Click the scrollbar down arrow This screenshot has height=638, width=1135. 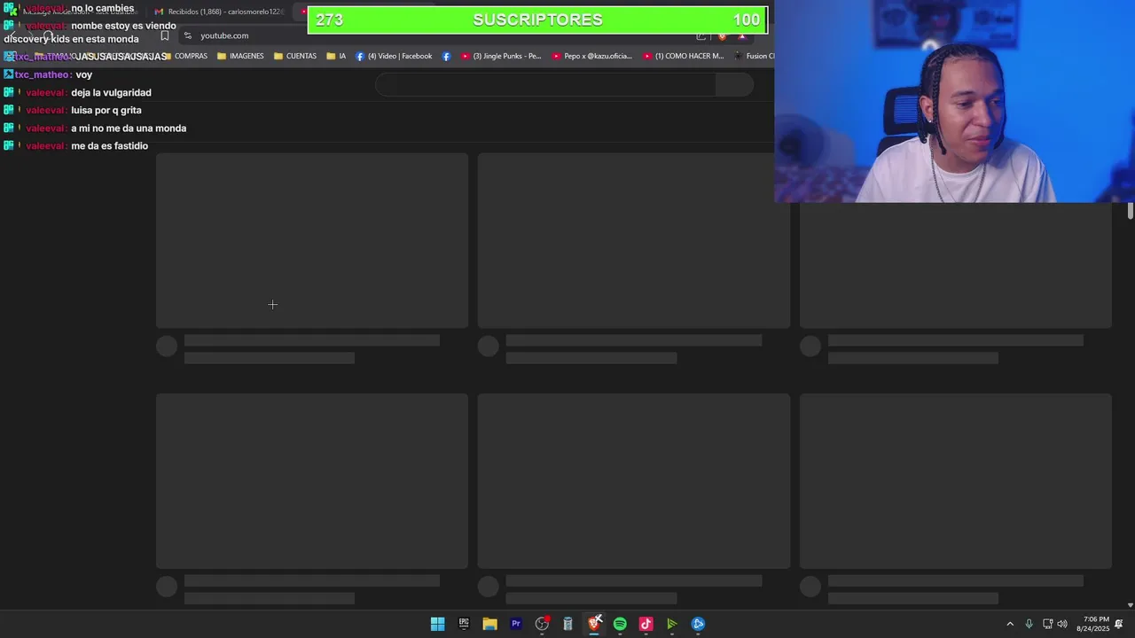coord(1130,605)
